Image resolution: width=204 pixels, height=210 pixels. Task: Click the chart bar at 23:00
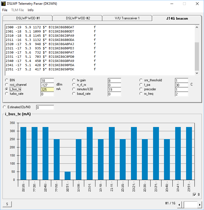point(79,159)
